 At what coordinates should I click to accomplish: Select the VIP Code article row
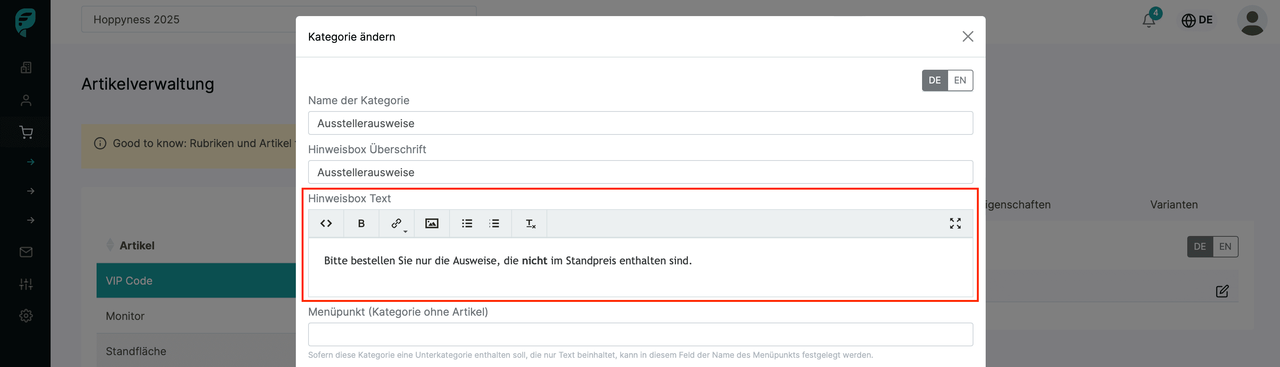(196, 280)
